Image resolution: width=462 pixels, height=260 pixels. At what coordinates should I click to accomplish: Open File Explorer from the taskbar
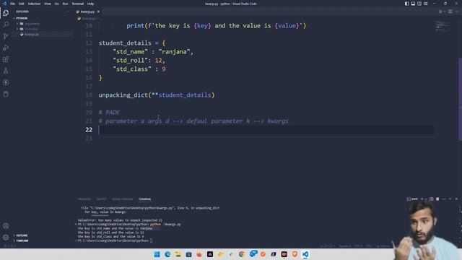(x=178, y=254)
